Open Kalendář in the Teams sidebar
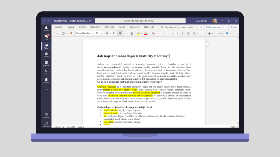280x157 pixels. click(x=46, y=63)
